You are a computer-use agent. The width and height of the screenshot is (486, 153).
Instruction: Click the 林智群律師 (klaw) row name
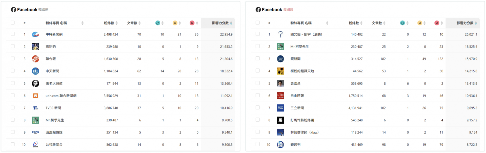click(304, 133)
